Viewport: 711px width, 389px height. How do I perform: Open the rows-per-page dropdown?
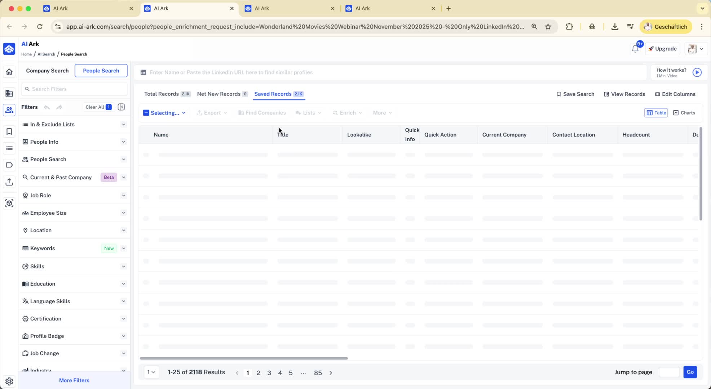click(x=151, y=372)
